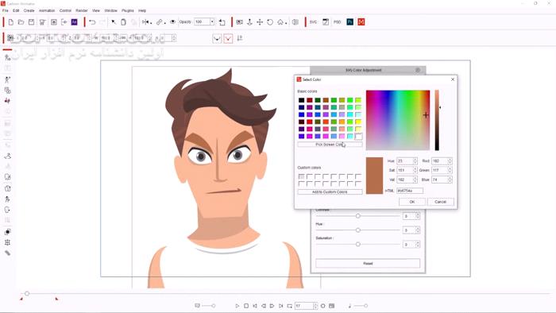This screenshot has height=313, width=556.
Task: Click the audio volume slider knob
Action: (365, 306)
